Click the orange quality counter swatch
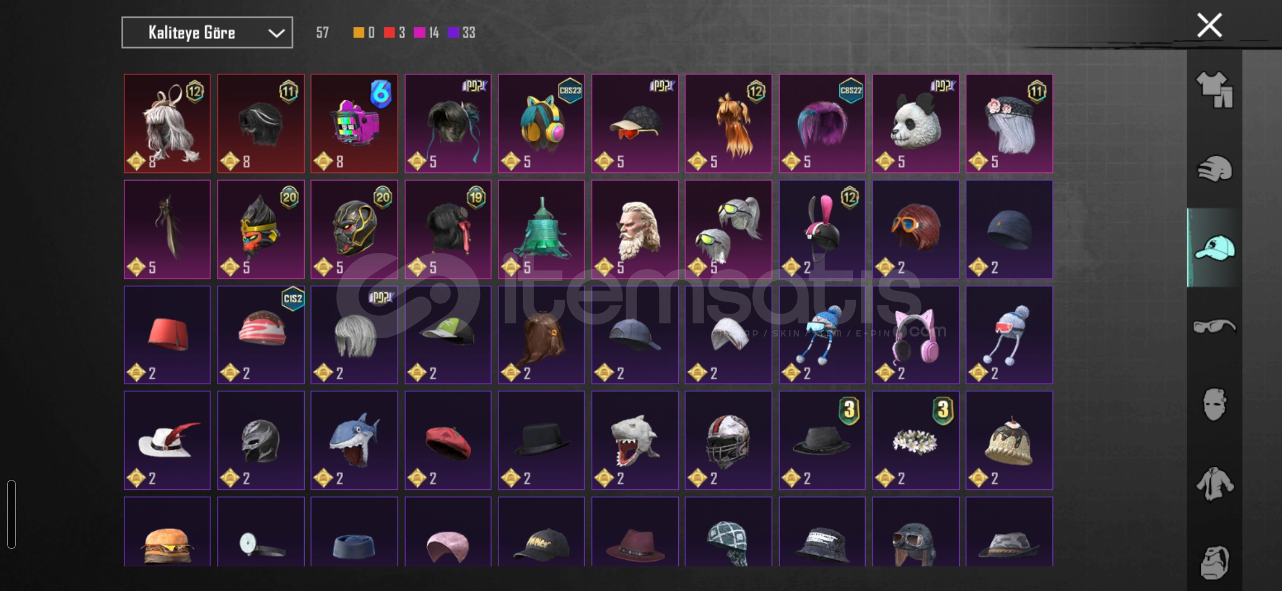The image size is (1282, 591). click(x=358, y=33)
